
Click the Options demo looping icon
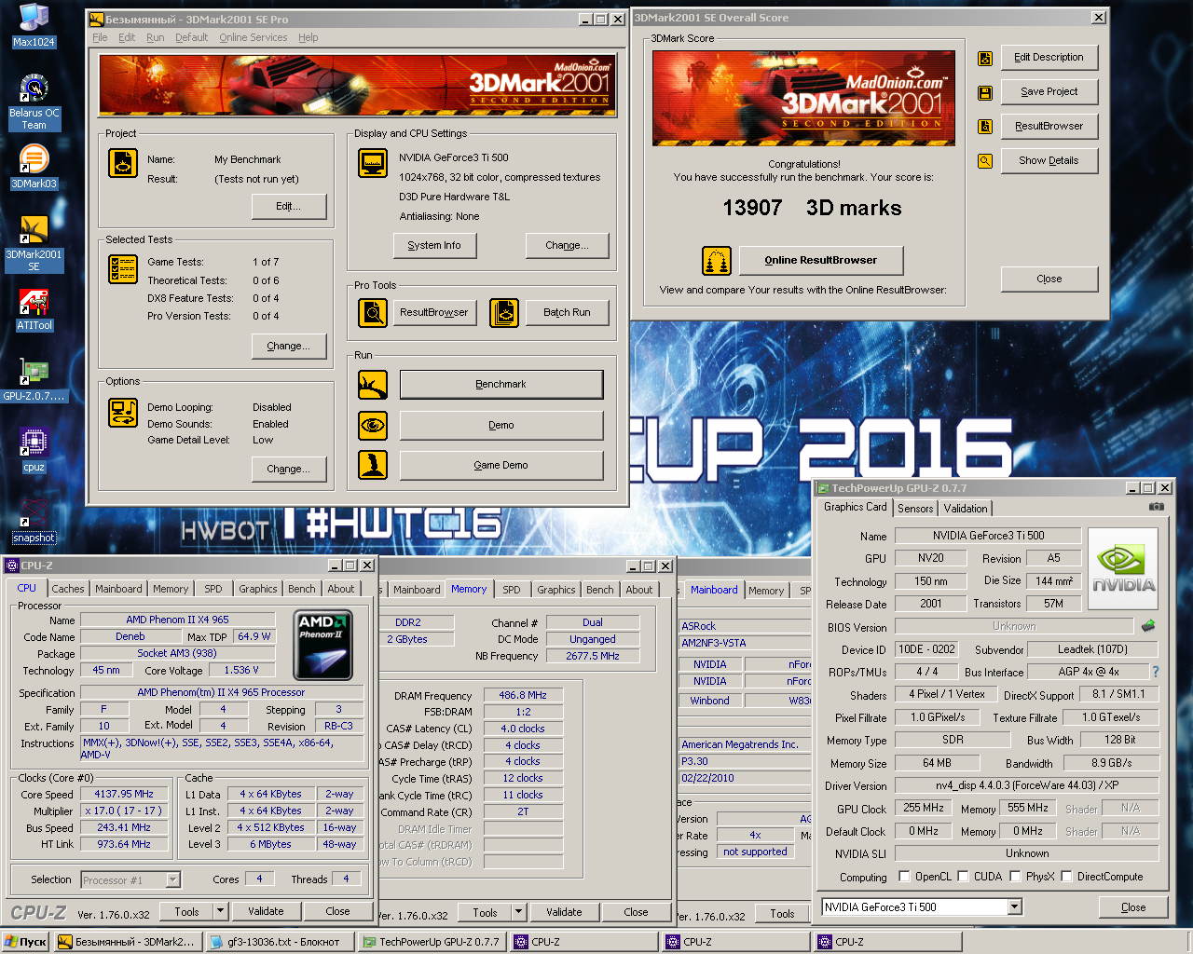pyautogui.click(x=123, y=412)
